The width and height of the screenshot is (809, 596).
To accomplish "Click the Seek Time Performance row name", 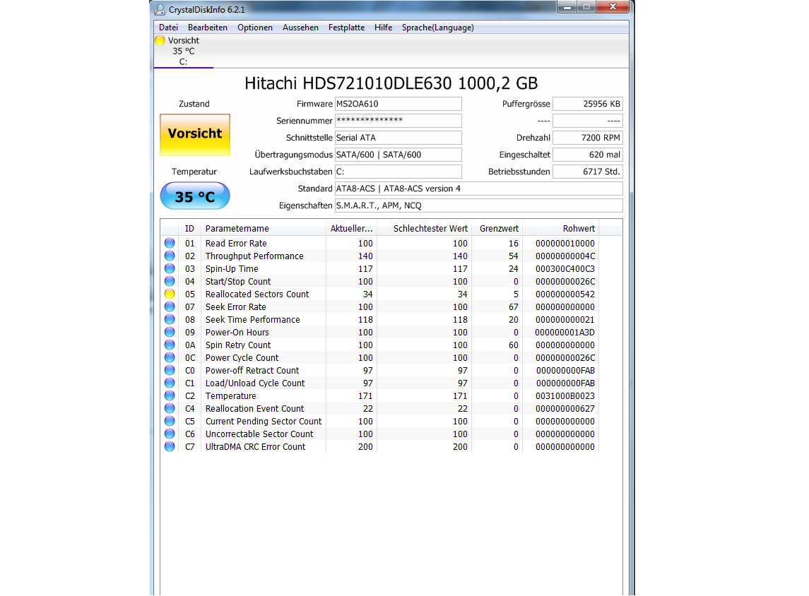I will point(252,320).
